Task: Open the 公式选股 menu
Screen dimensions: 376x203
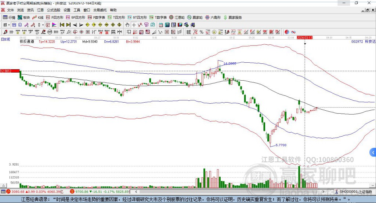Action: [x=54, y=10]
